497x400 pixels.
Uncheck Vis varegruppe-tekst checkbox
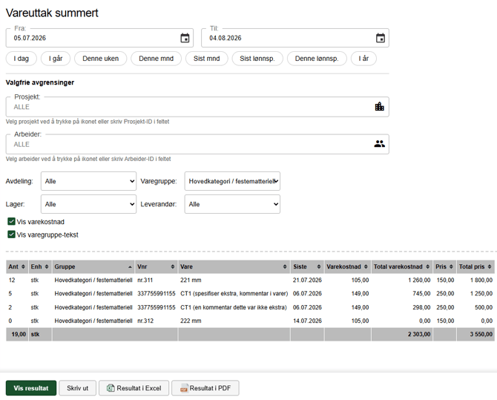tap(11, 235)
